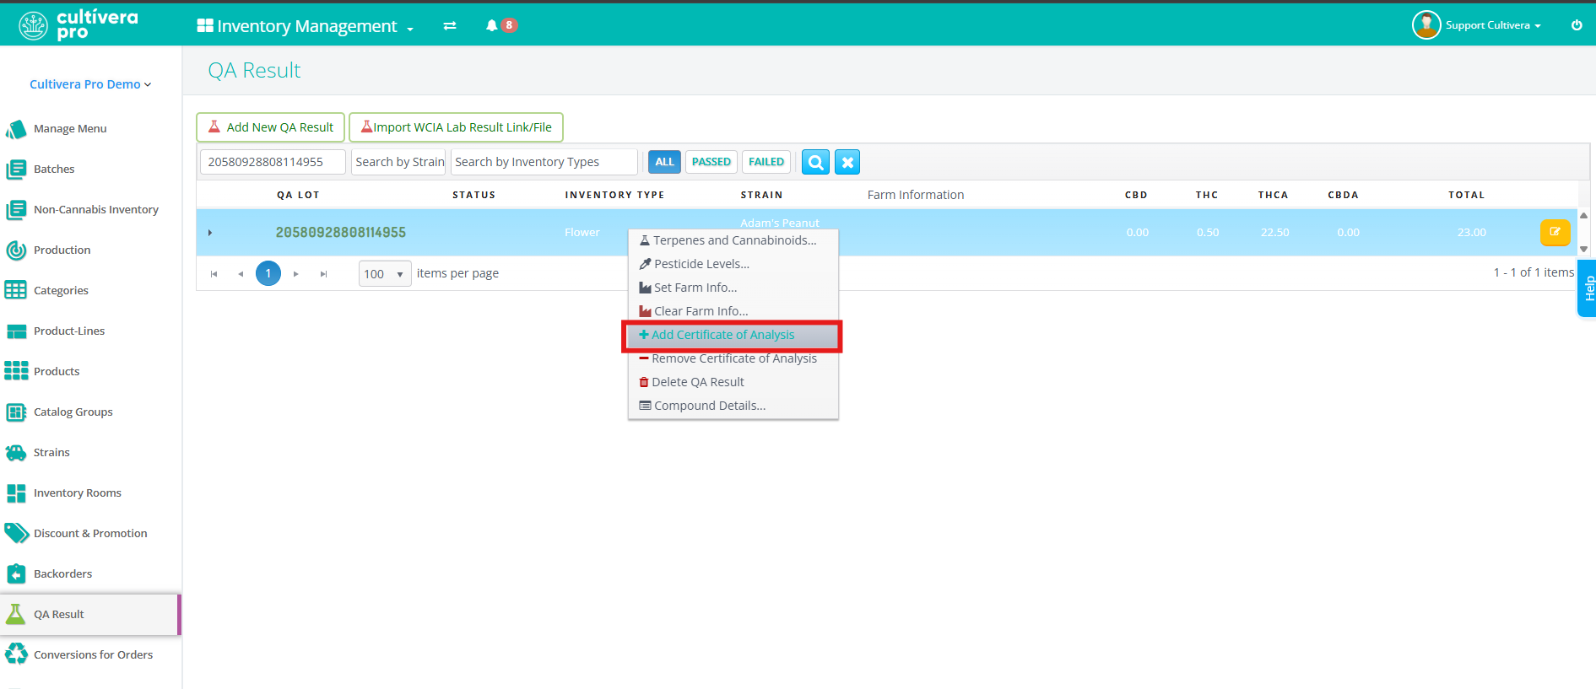Open Manage Menu in sidebar
1596x689 pixels.
[70, 129]
